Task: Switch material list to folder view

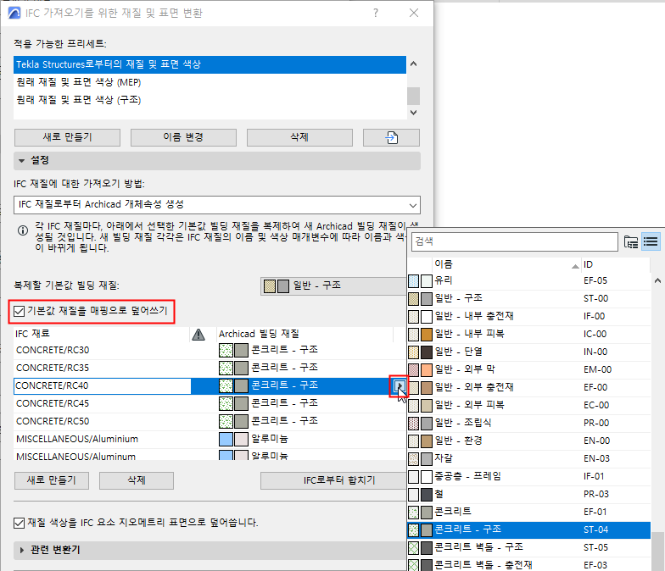Action: (x=631, y=242)
